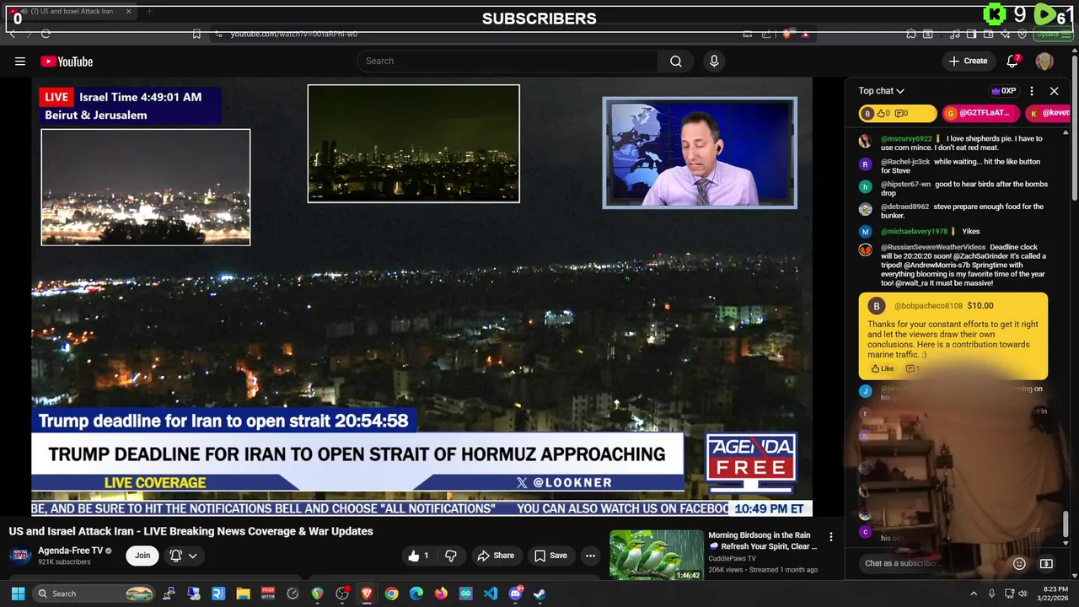Open Brave Shields lion icon

787,34
